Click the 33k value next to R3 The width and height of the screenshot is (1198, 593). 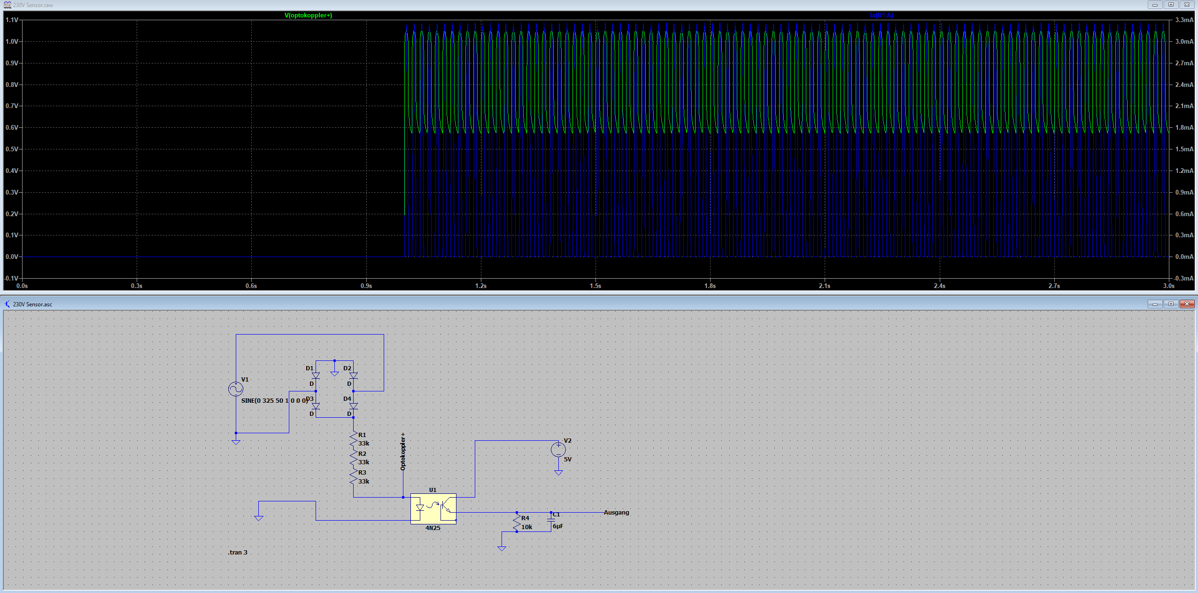coord(364,481)
